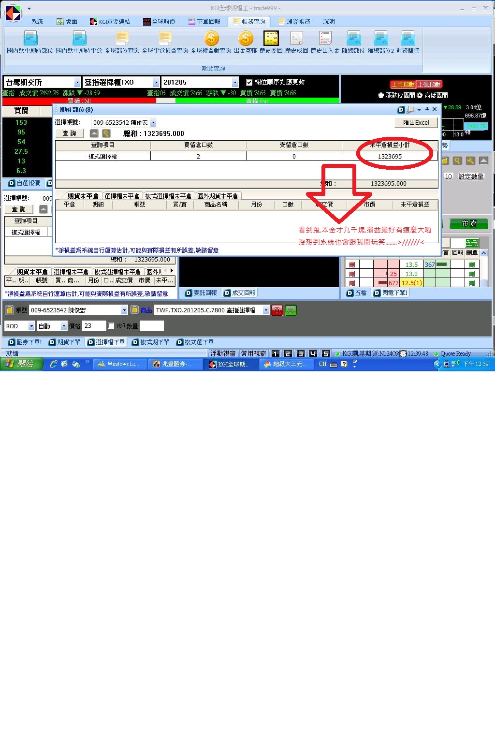Open 全球平倉損益查詢 icon
This screenshot has height=732, width=495.
pyautogui.click(x=165, y=38)
